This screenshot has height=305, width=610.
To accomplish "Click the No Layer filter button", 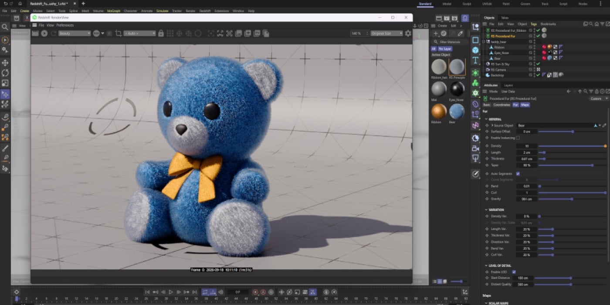I will pos(445,49).
